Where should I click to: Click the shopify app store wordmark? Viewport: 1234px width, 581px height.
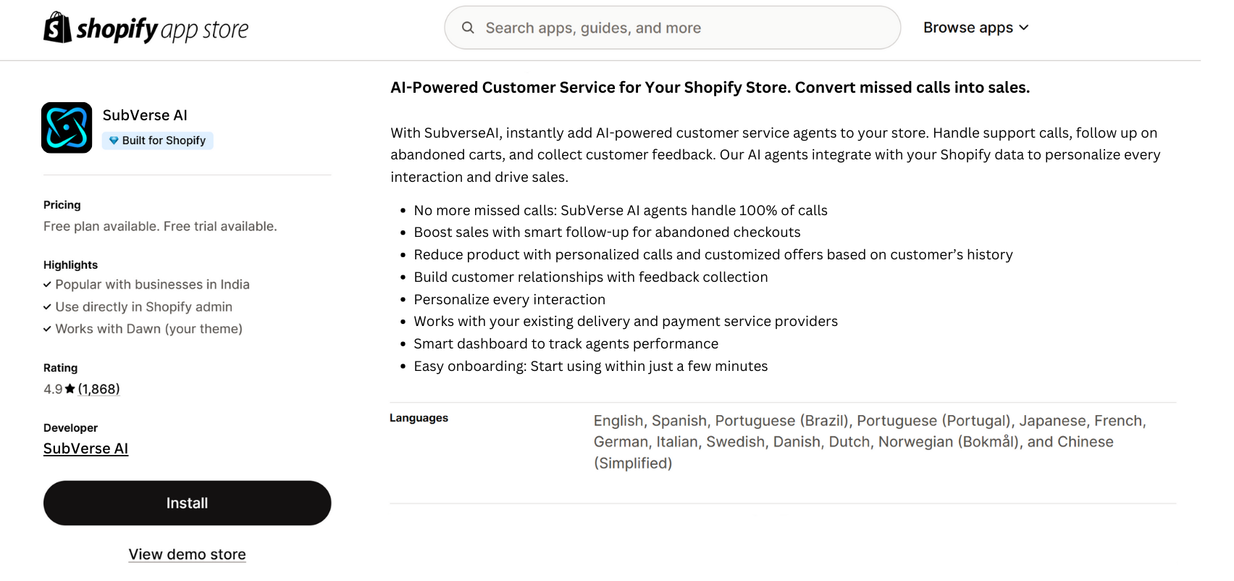[x=162, y=29]
